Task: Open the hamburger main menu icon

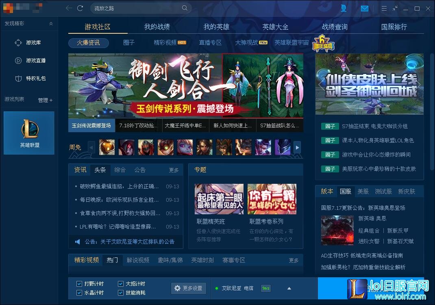Action: pyautogui.click(x=384, y=8)
